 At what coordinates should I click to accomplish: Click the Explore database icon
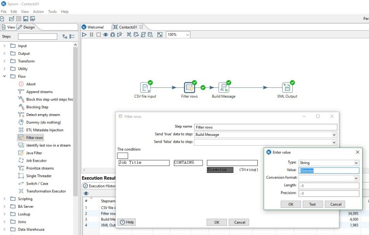tap(150, 34)
